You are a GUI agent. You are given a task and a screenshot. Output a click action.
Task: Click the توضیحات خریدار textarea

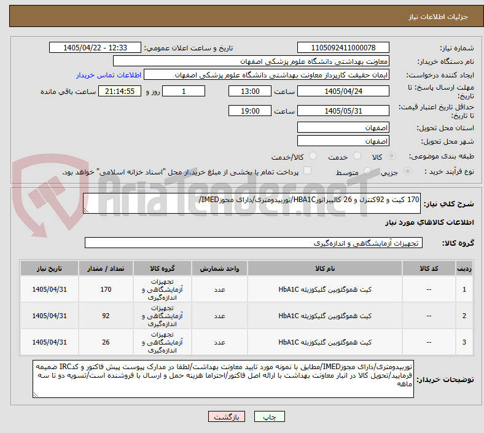pyautogui.click(x=223, y=379)
